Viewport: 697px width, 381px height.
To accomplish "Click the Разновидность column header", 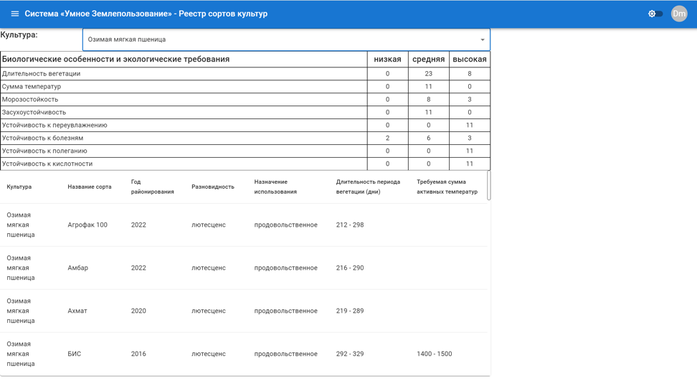I will point(212,187).
